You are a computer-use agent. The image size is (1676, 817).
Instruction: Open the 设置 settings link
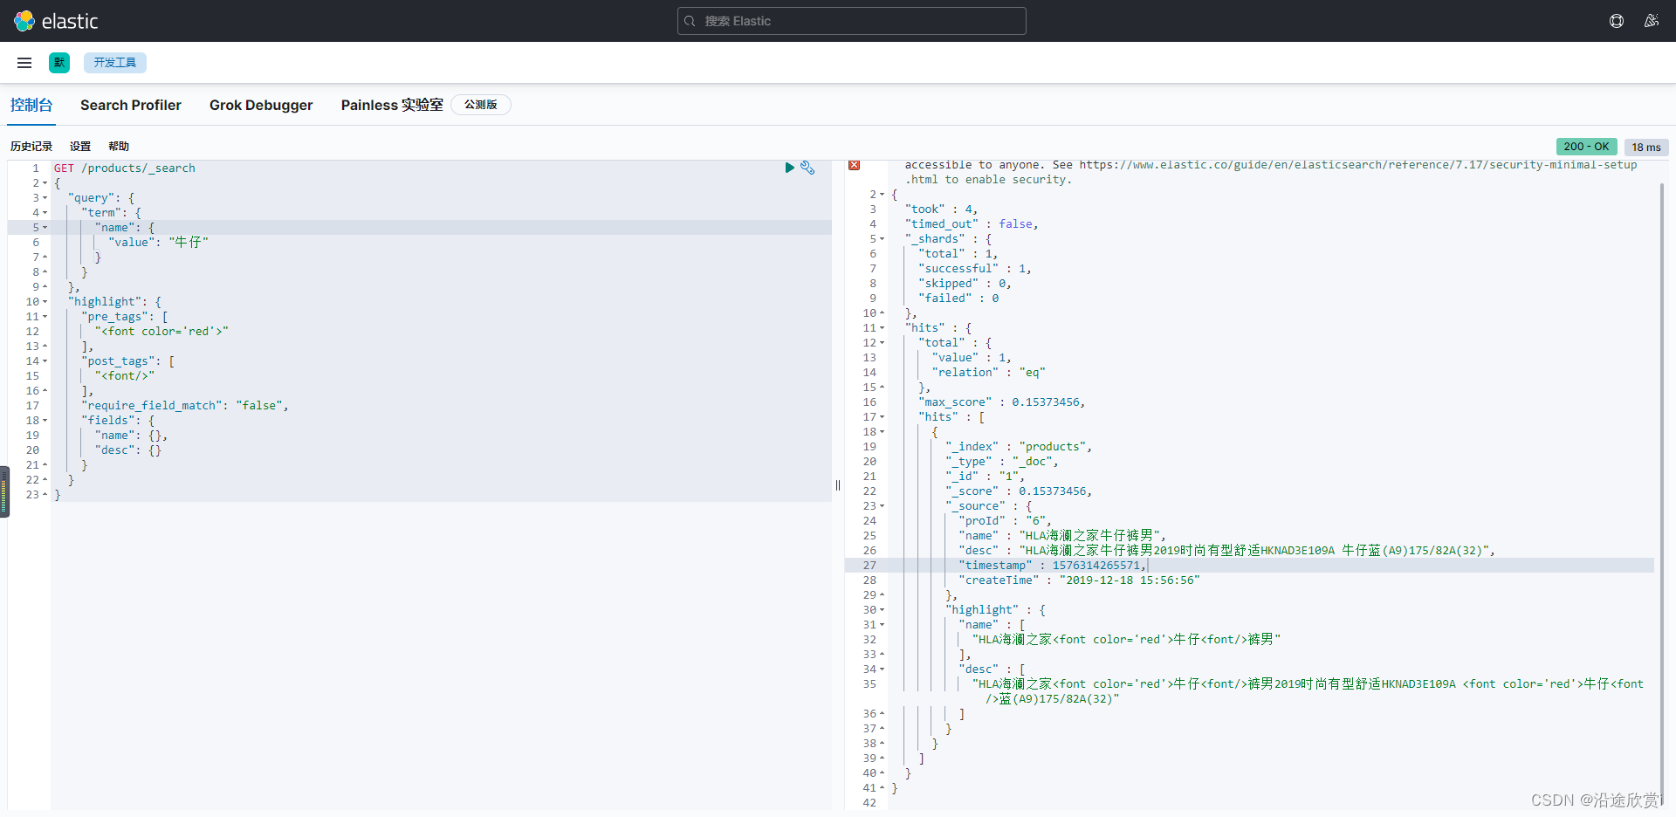80,147
